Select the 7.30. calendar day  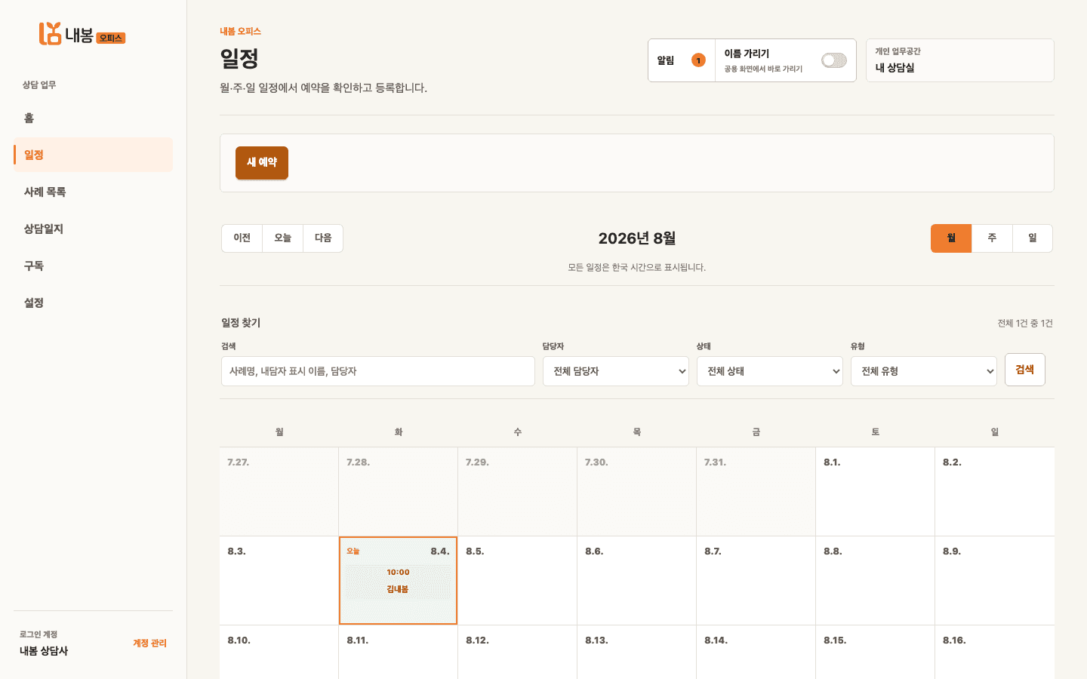636,492
